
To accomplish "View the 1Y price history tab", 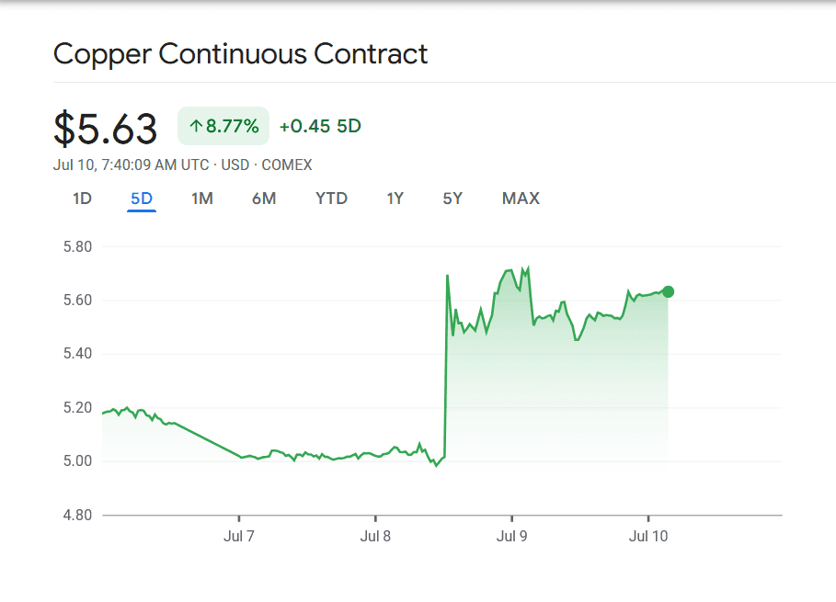I will coord(395,199).
